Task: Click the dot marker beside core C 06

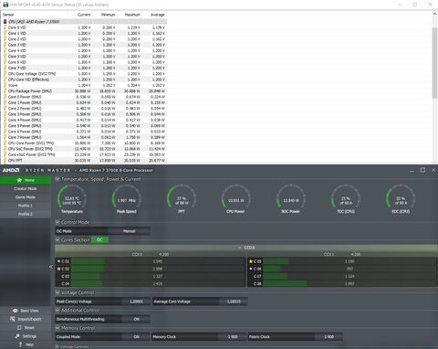Action: click(251, 269)
